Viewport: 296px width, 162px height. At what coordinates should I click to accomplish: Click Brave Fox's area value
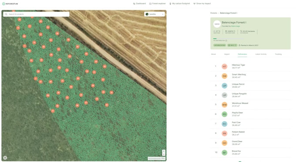(x=236, y=154)
